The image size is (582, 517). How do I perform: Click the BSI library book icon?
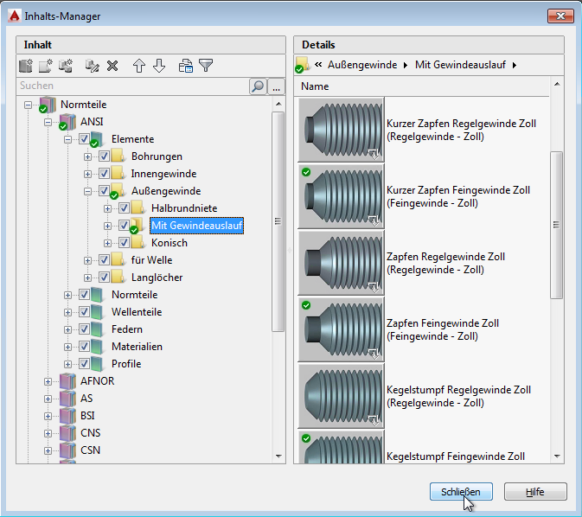point(67,416)
